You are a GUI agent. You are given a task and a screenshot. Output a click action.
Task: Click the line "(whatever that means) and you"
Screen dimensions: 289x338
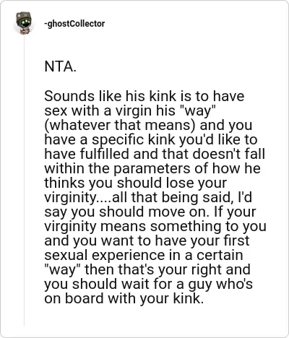point(148,125)
